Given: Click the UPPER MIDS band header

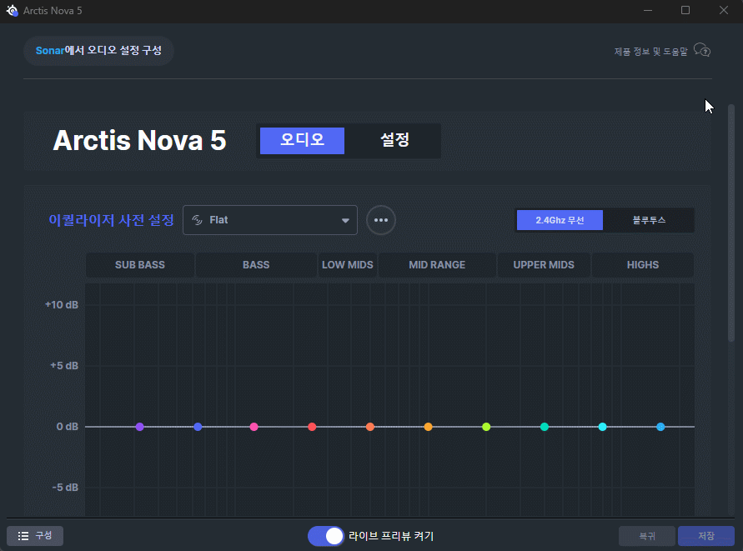Looking at the screenshot, I should (x=544, y=265).
